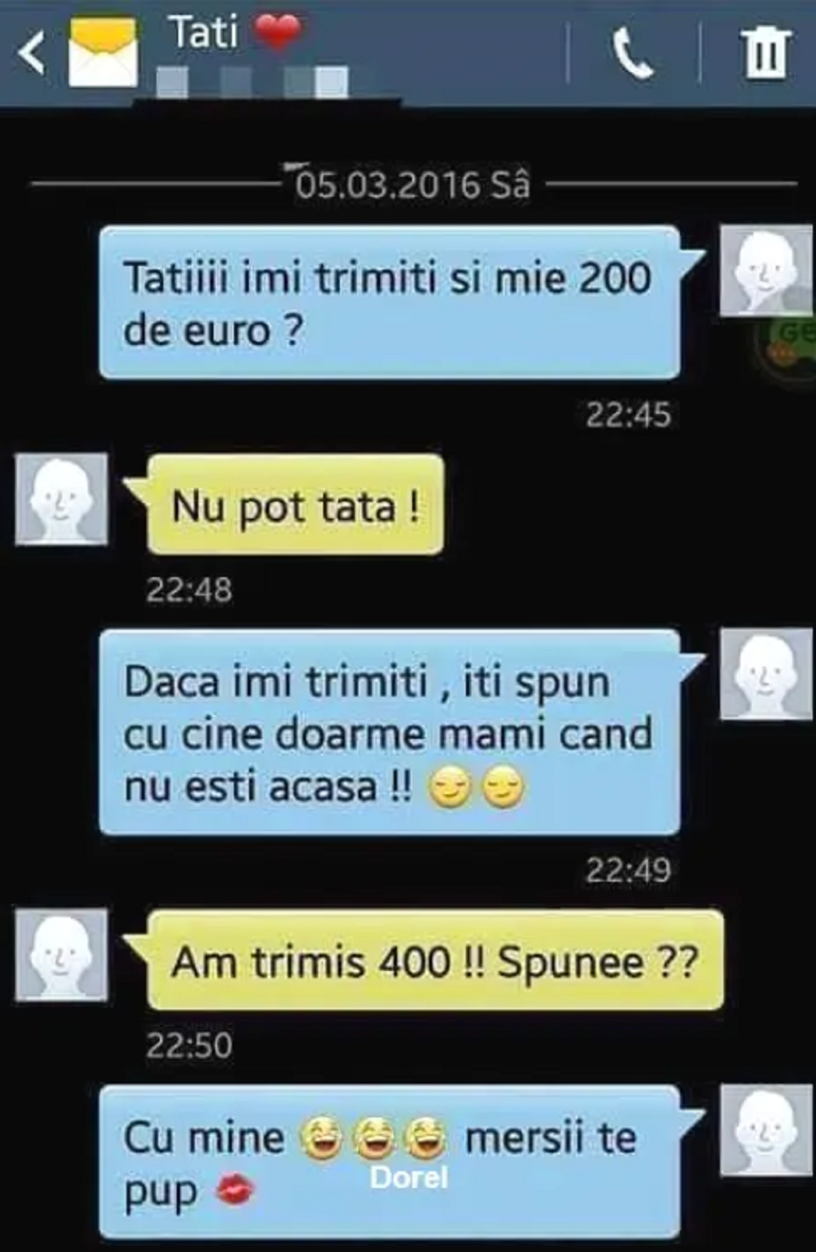The width and height of the screenshot is (816, 1252).
Task: Tap the blurred phone number under Tati
Action: click(252, 82)
